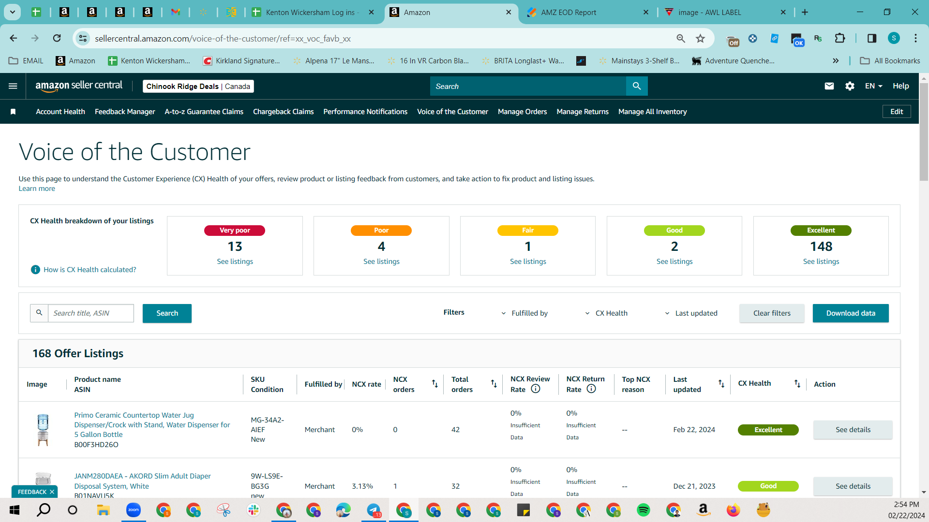Click the Chinook Ridge Deals Canada account switcher
This screenshot has width=929, height=522.
tap(198, 86)
